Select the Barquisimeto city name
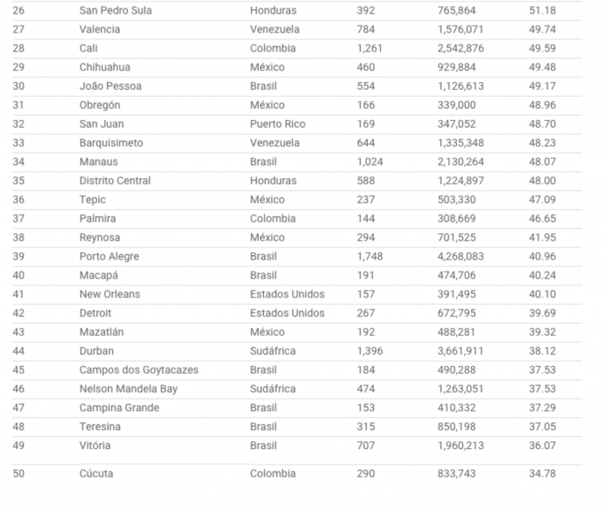Image resolution: width=607 pixels, height=515 pixels. tap(111, 142)
